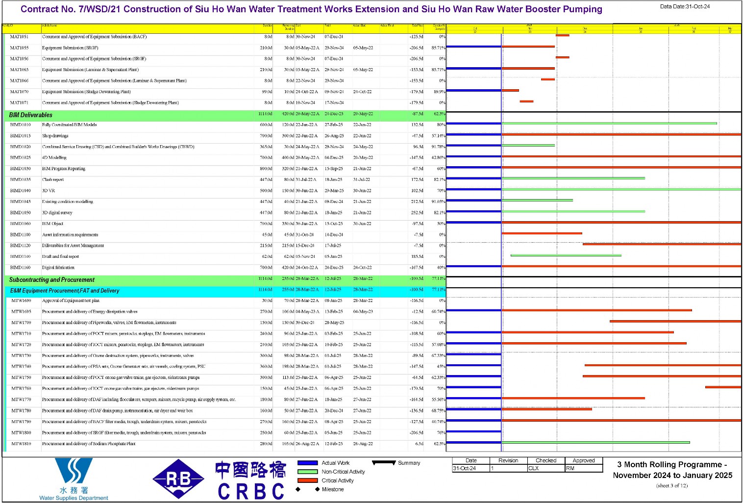Click red Gantt bar for MAT1071 row
Viewport: 743px width, 503px height.
526,101
